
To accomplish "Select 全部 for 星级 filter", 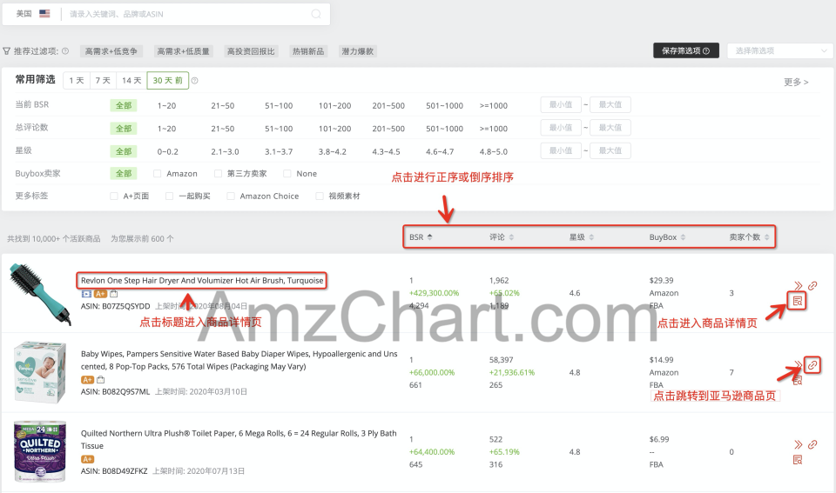I will 124,151.
